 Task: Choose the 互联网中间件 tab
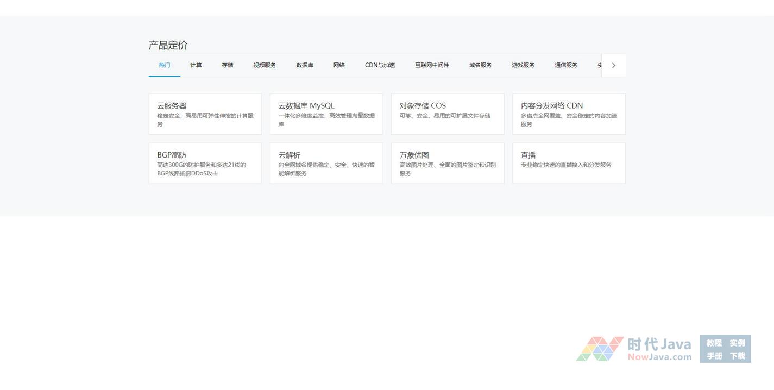click(x=432, y=65)
